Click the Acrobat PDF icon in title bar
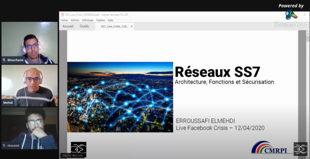The image size is (310, 159). (x=62, y=15)
